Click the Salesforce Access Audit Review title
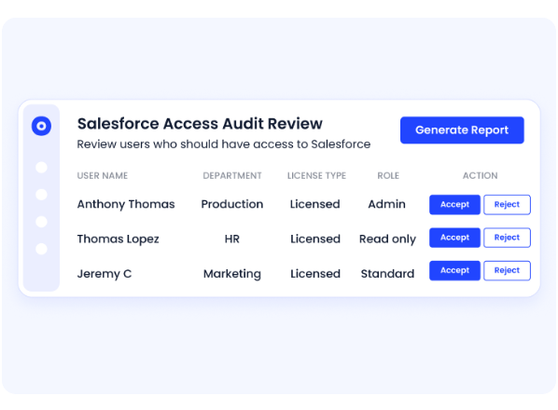This screenshot has height=410, width=558. [200, 124]
